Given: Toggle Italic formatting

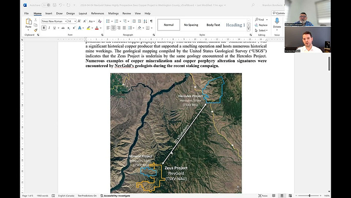Looking at the screenshot, I should click(x=49, y=28).
